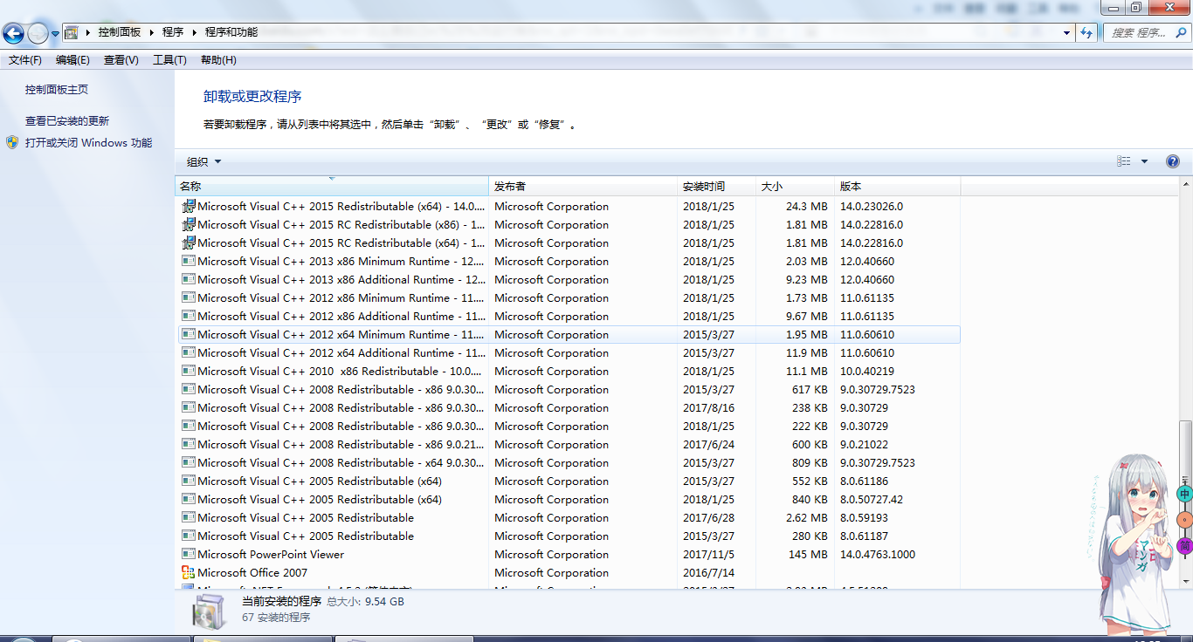Open the 组织 dropdown
The height and width of the screenshot is (642, 1193).
point(204,161)
